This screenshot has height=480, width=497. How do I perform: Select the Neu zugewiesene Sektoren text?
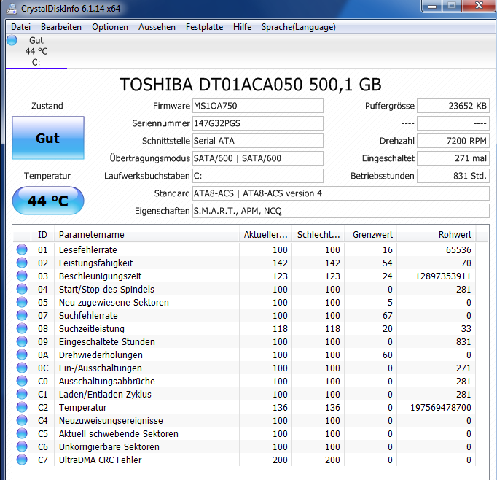114,303
